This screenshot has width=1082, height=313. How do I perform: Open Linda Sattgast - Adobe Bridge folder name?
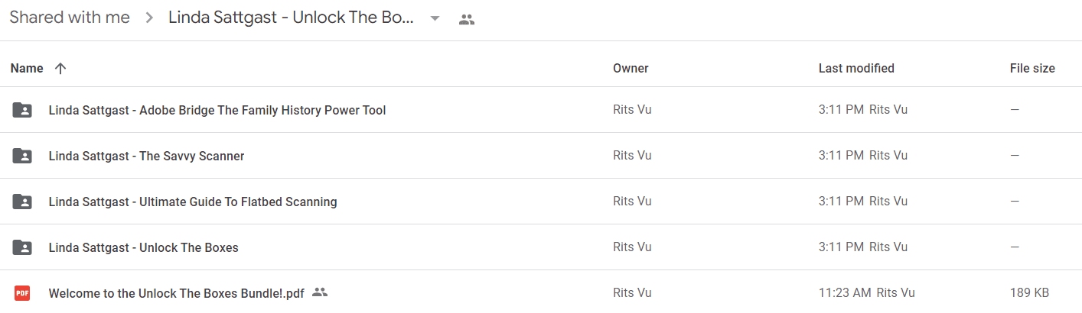(217, 110)
